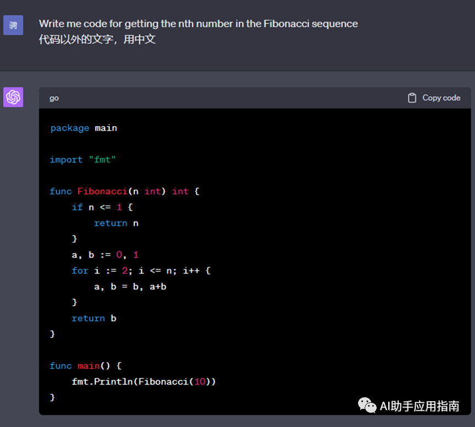This screenshot has width=475, height=427.
Task: Select the go language label in code header
Action: (x=54, y=98)
